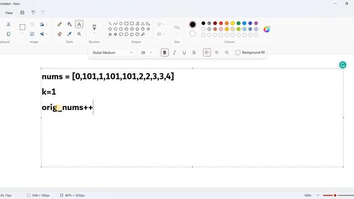Pick the Curve shape
The width and height of the screenshot is (354, 199).
click(x=116, y=23)
